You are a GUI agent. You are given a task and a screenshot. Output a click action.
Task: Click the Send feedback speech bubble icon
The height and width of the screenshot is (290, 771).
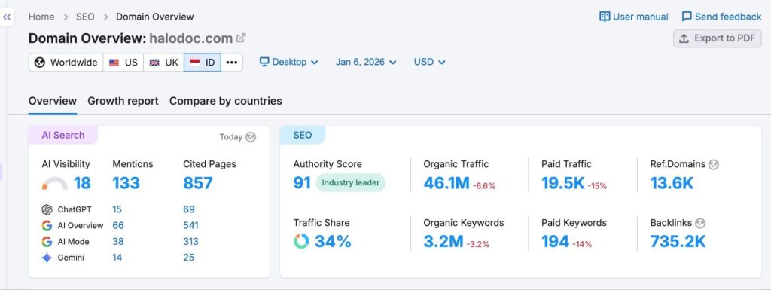(x=687, y=17)
